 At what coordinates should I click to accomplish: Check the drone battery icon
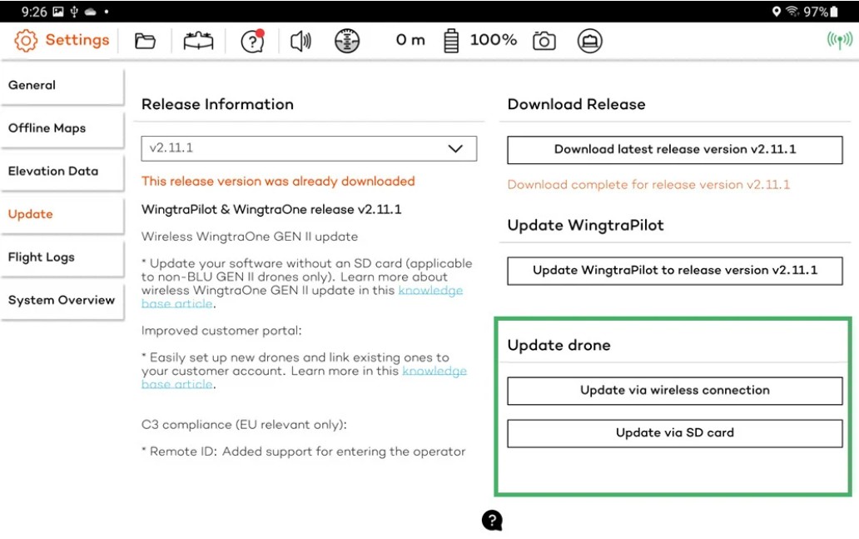(451, 41)
